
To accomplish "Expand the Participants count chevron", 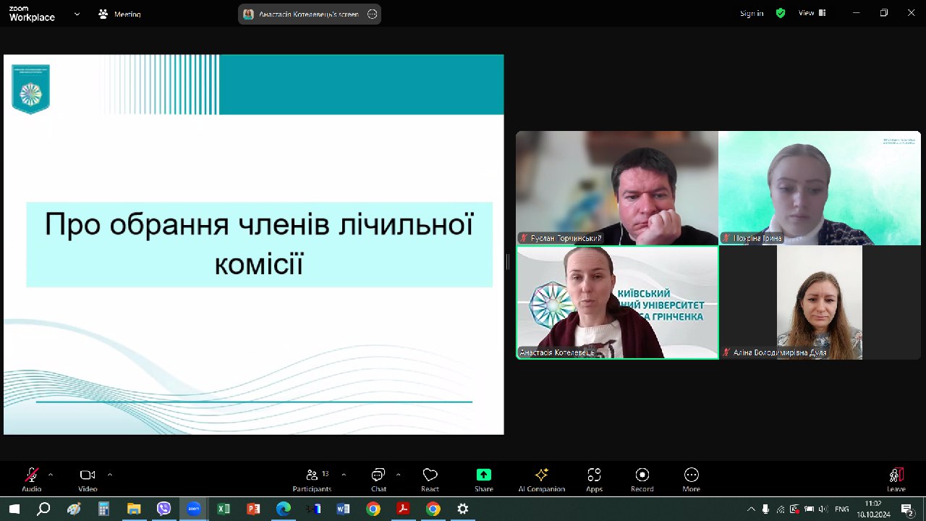I will [x=342, y=475].
